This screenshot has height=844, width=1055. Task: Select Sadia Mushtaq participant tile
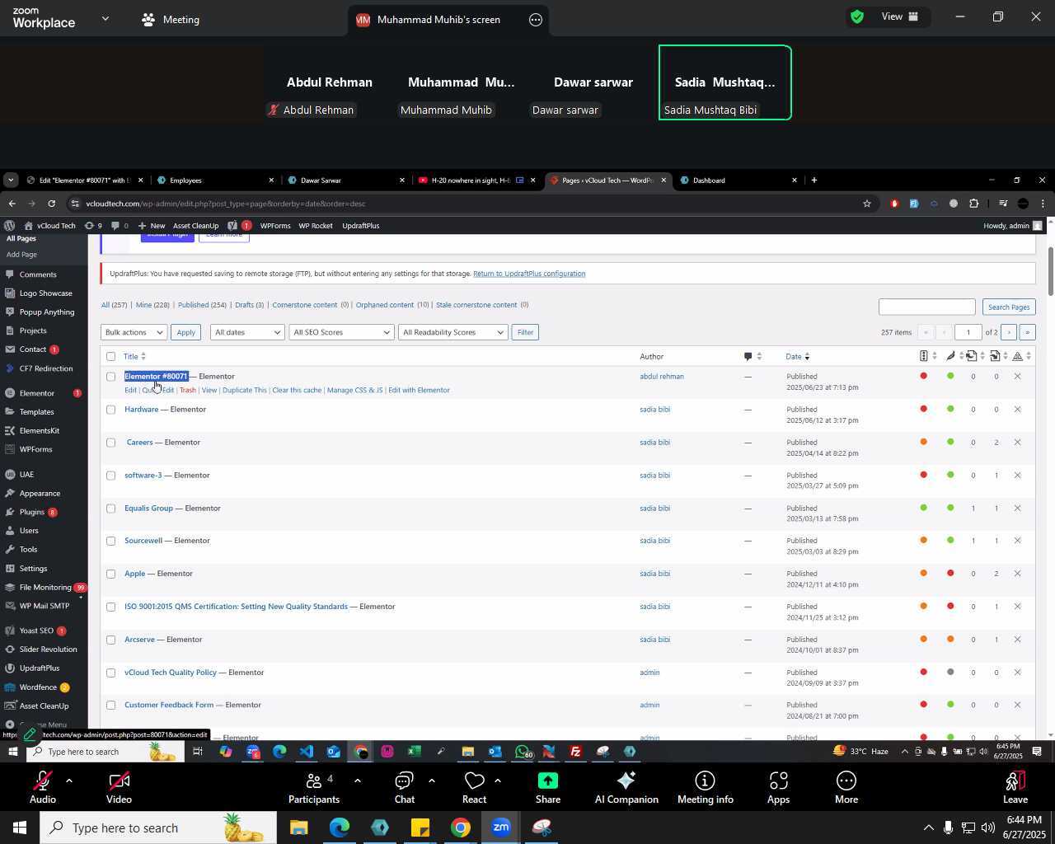[x=725, y=82]
